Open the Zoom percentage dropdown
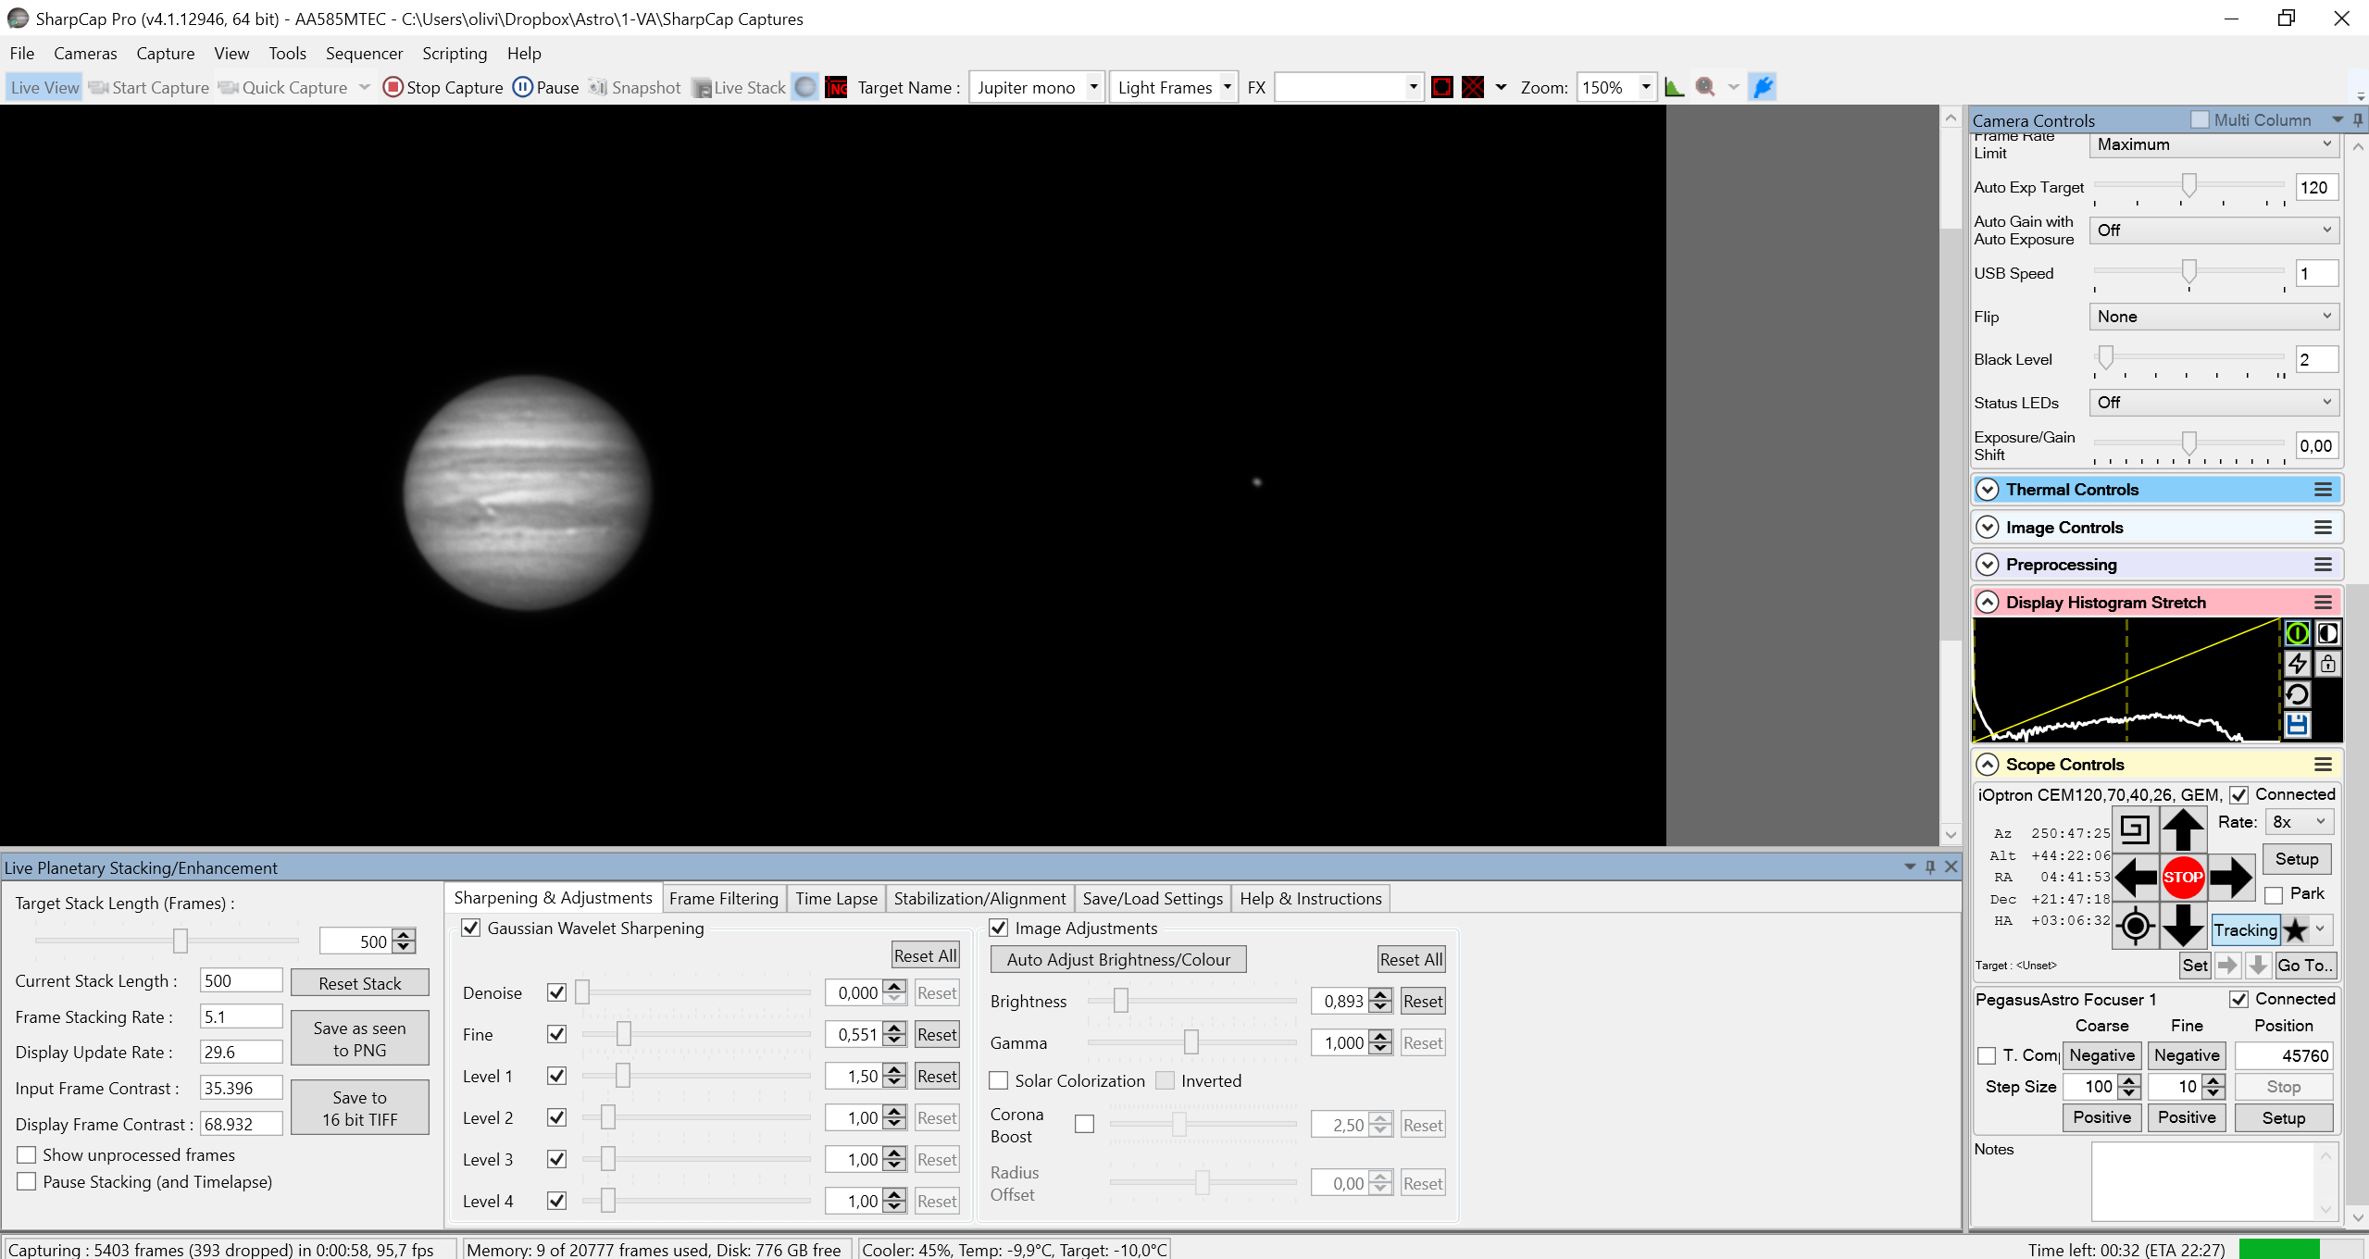 [x=1645, y=87]
